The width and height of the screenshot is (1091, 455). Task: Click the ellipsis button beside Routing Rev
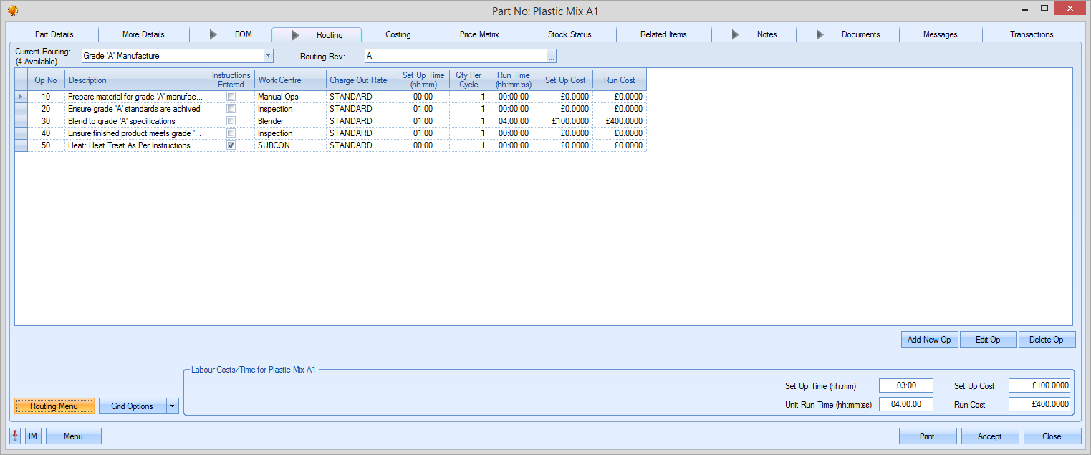point(552,57)
